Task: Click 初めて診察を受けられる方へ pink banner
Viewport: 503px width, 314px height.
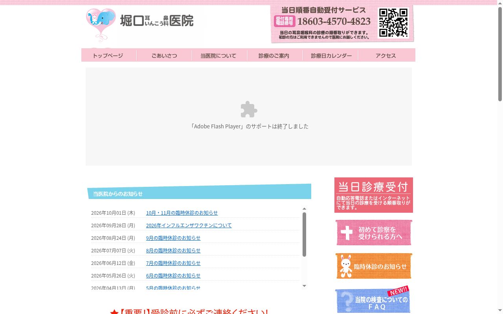Action: tap(374, 233)
